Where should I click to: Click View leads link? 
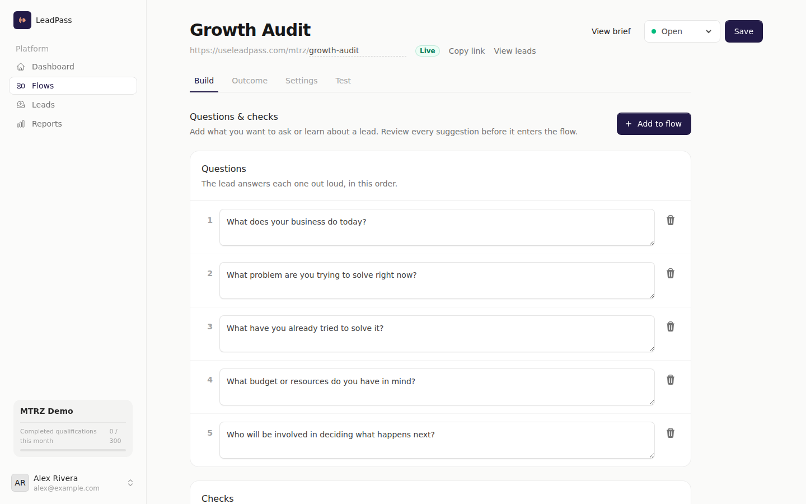[514, 51]
